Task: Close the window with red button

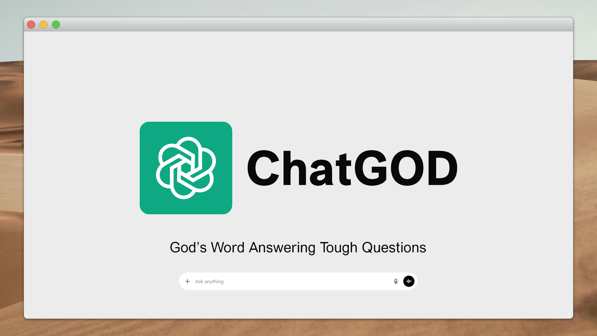Action: click(x=31, y=25)
